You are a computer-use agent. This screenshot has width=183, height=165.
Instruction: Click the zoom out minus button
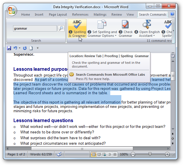tap(133, 154)
